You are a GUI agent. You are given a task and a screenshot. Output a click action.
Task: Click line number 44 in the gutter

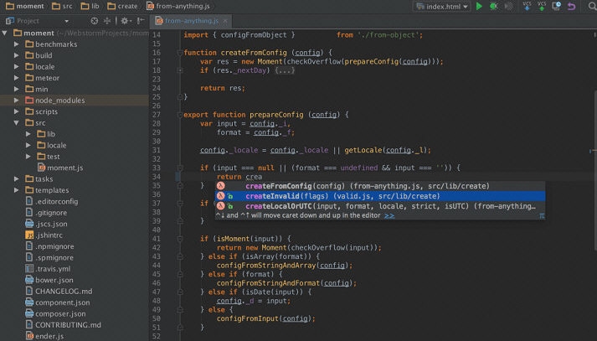pos(156,266)
